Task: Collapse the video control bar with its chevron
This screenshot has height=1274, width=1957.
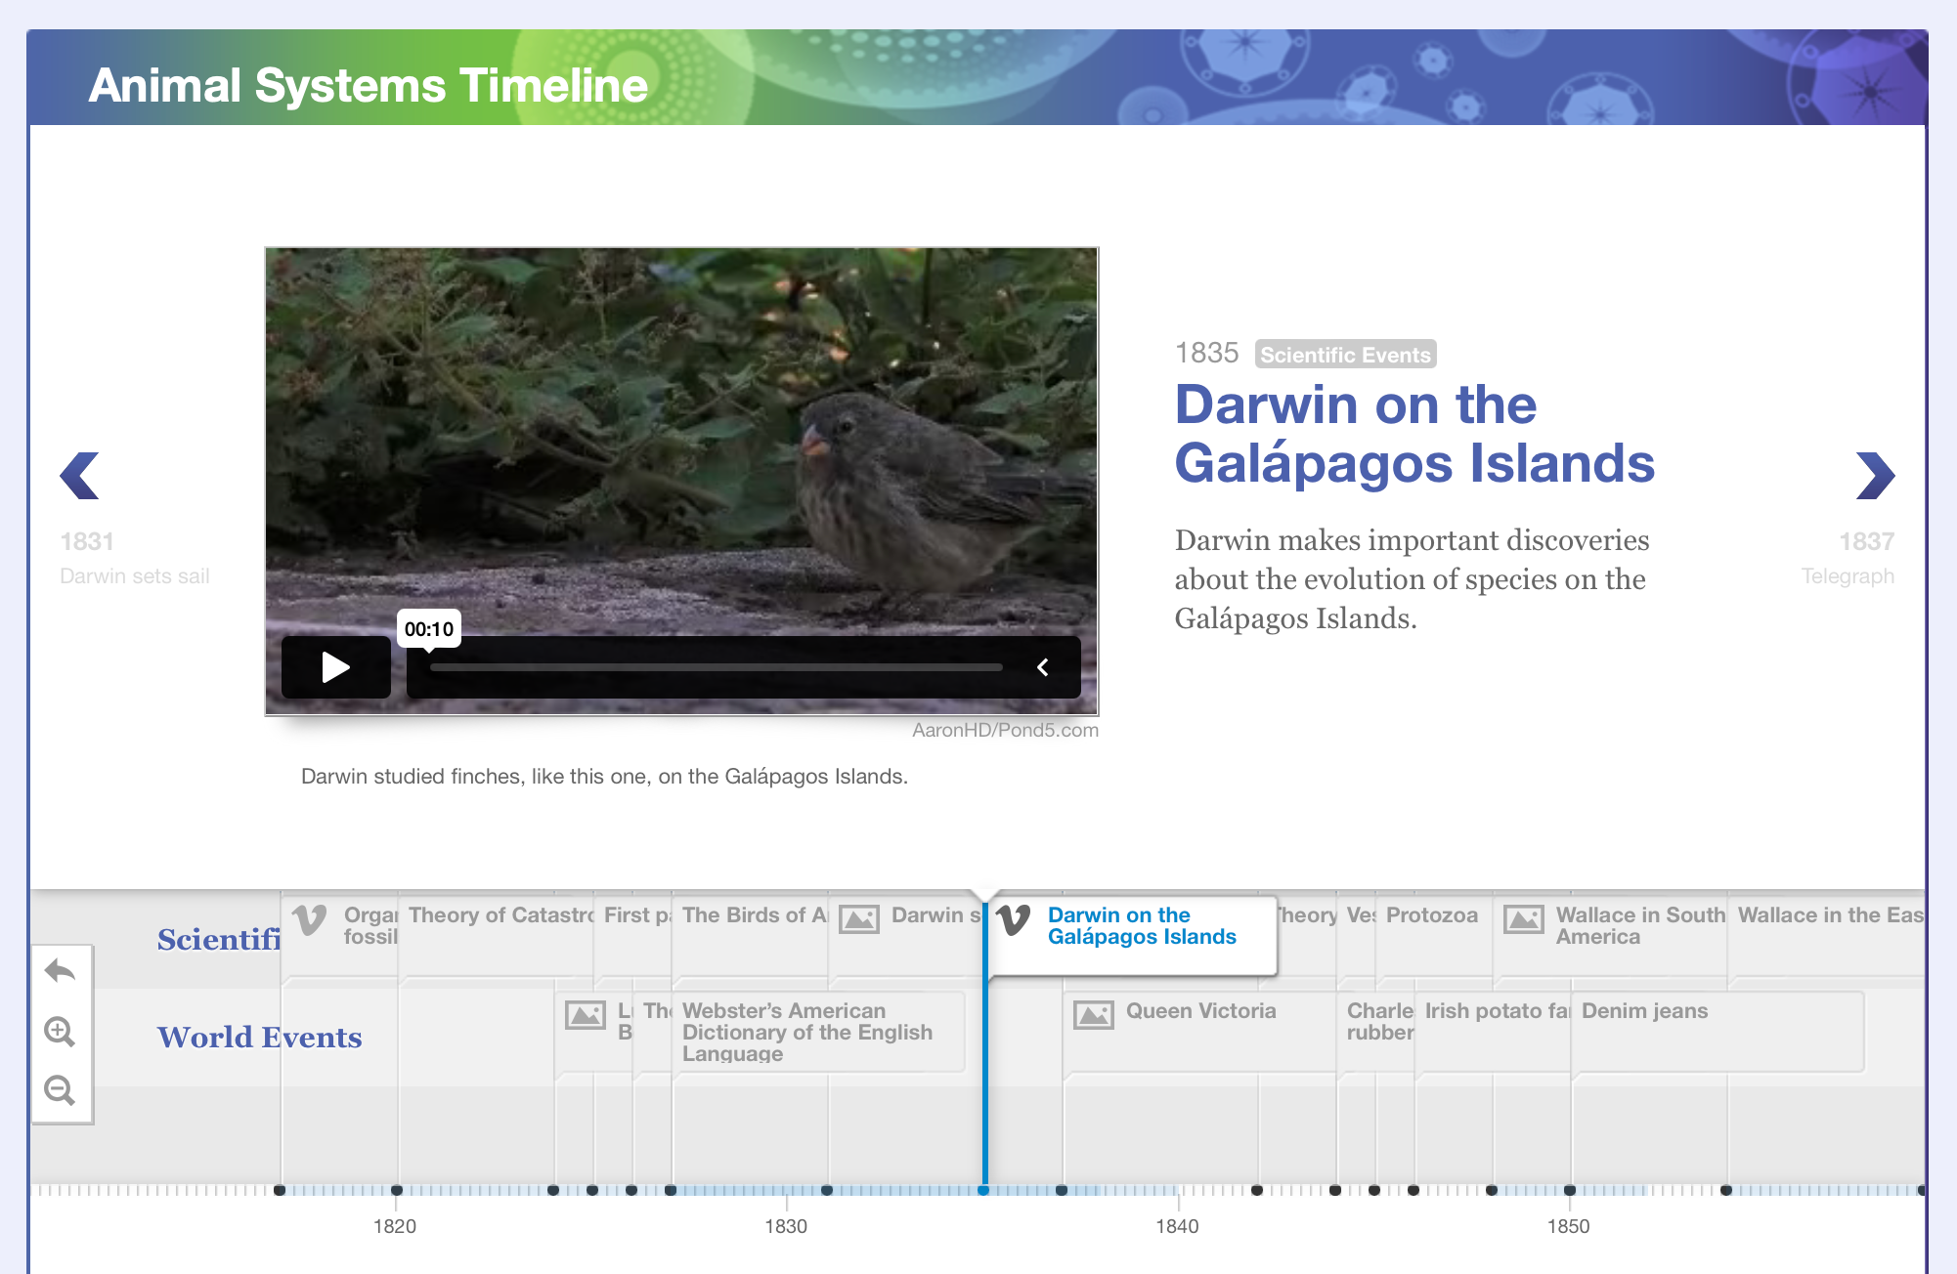Action: coord(1042,667)
